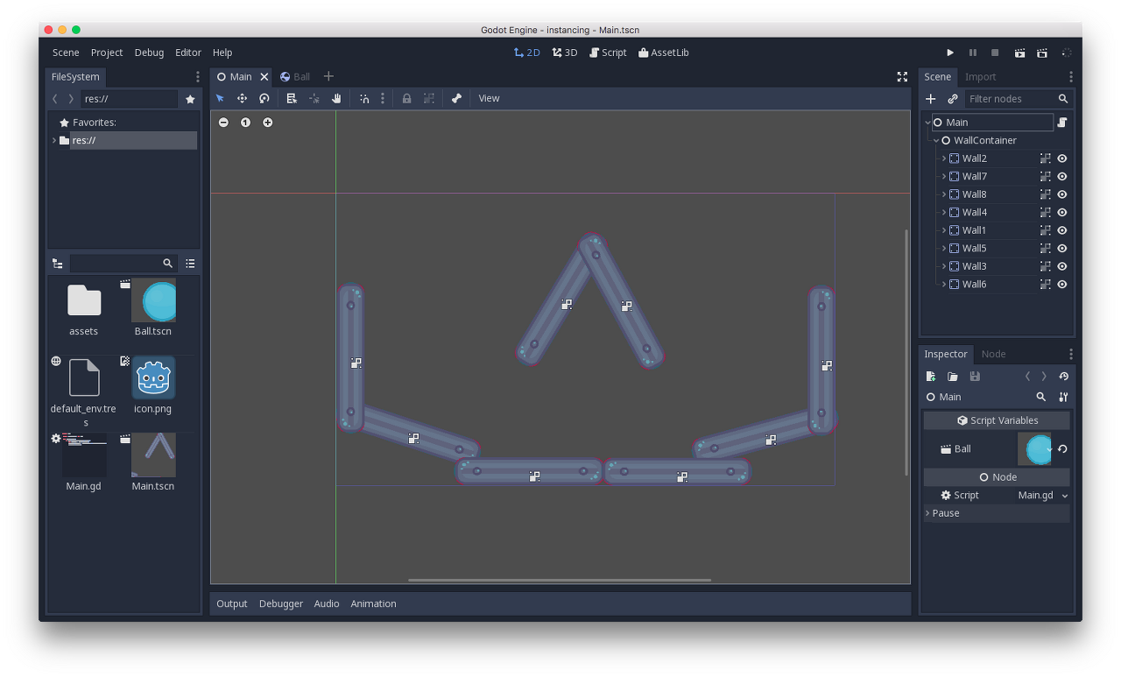Screen dimensions: 1121x677
Task: Play the edited scene
Action: click(1019, 53)
